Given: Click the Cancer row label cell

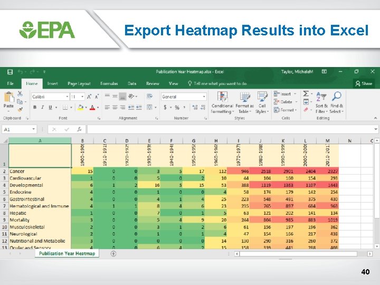Looking at the screenshot, I should (40, 171).
